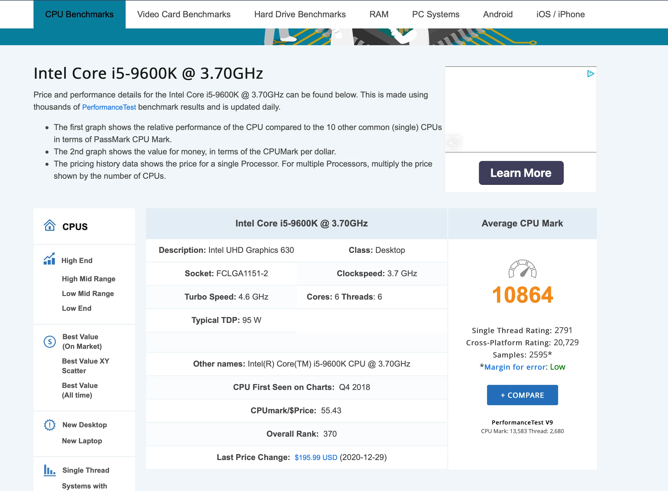Follow the PerformanceTest link

pos(109,107)
